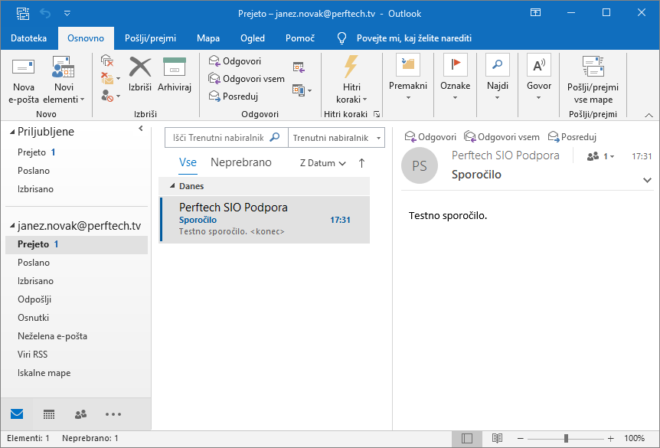Switch to the Pošlji/prejmi tab
Viewport: 660px width, 448px height.
pos(150,38)
